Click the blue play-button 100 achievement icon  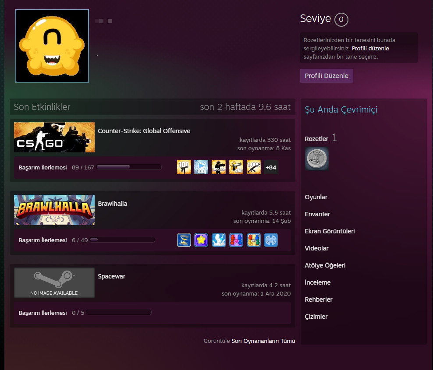[201, 167]
